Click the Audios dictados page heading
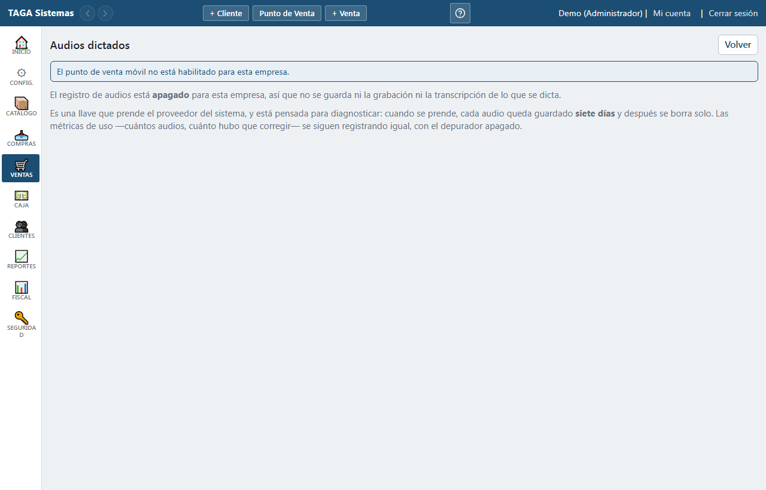This screenshot has height=490, width=766. coord(90,45)
